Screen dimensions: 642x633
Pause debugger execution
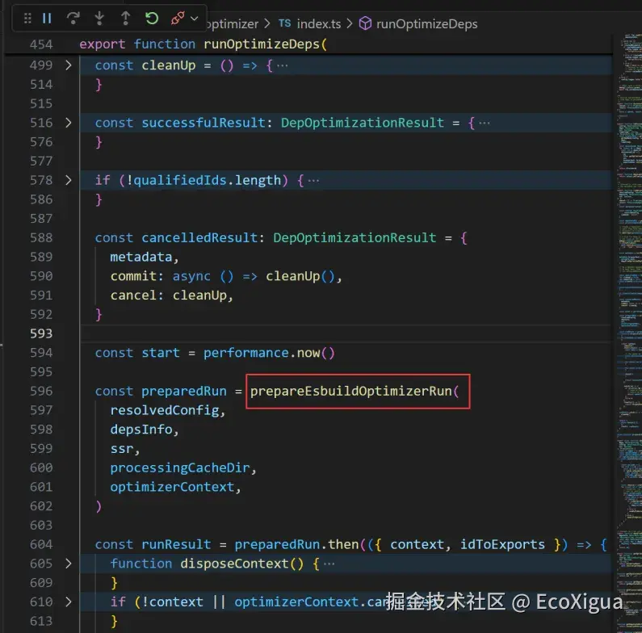[47, 19]
